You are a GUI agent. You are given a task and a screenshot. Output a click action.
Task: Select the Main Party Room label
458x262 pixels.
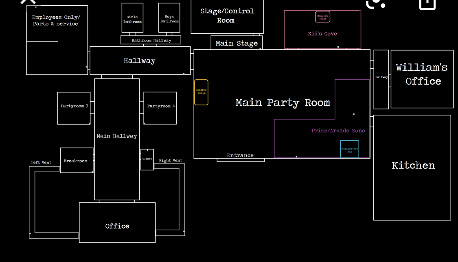point(283,103)
